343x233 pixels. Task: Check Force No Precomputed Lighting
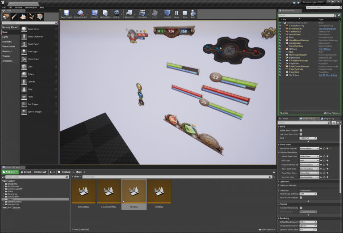point(301,197)
